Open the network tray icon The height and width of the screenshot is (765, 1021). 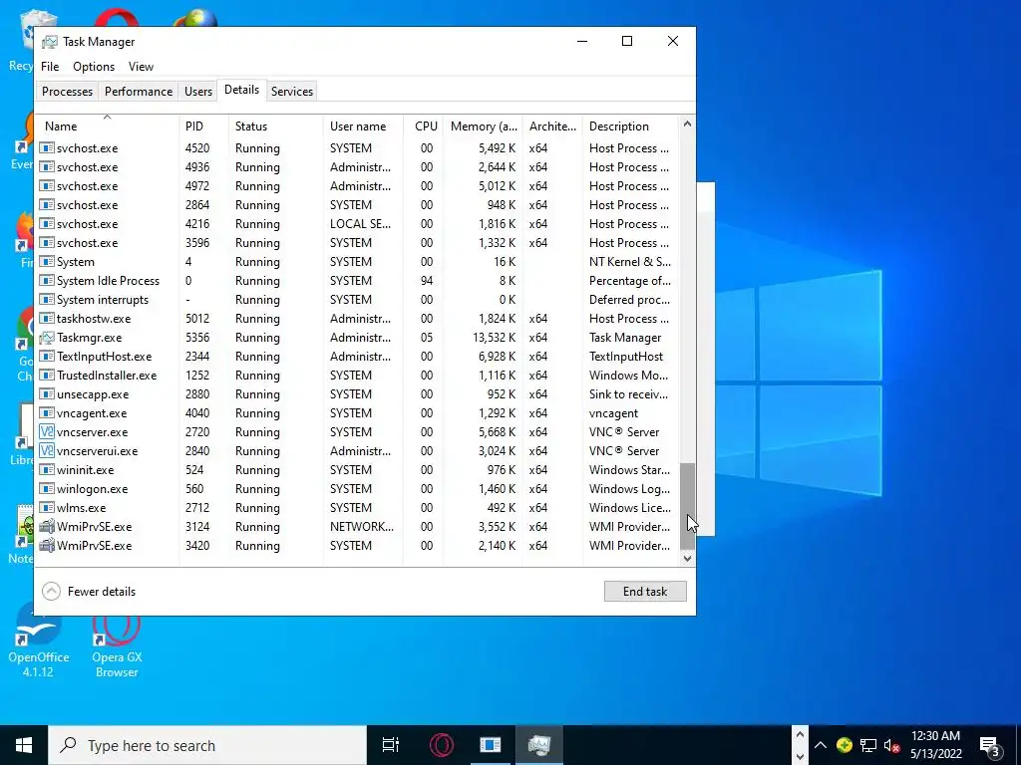tap(868, 745)
